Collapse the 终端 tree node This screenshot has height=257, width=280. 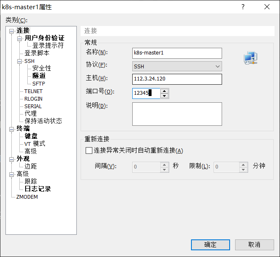[x=11, y=129]
